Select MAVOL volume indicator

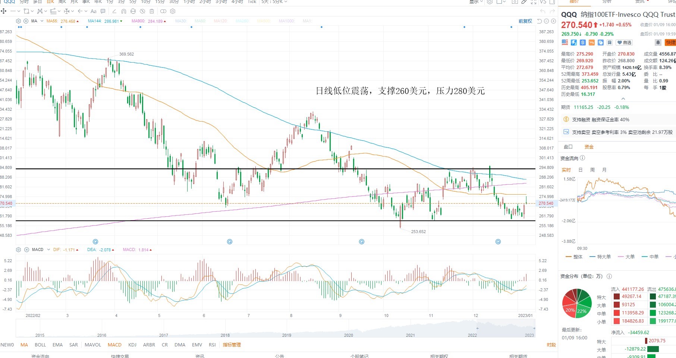(x=93, y=345)
